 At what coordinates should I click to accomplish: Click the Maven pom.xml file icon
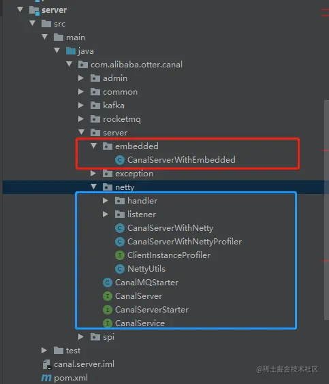(46, 378)
